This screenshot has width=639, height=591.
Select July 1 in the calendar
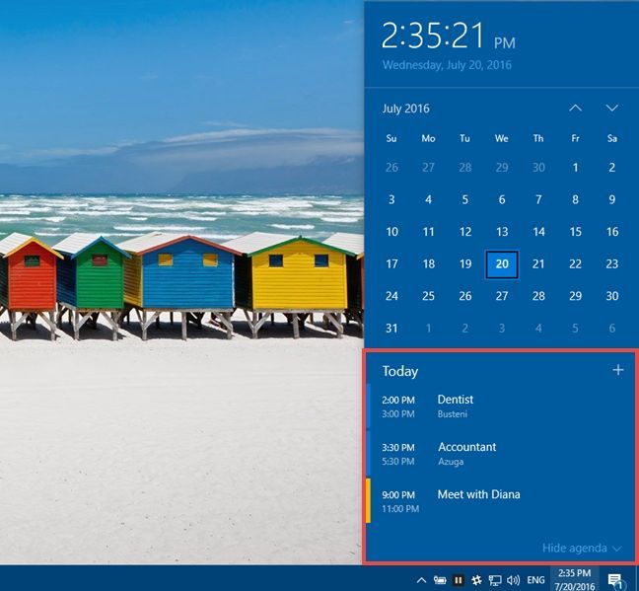click(575, 168)
